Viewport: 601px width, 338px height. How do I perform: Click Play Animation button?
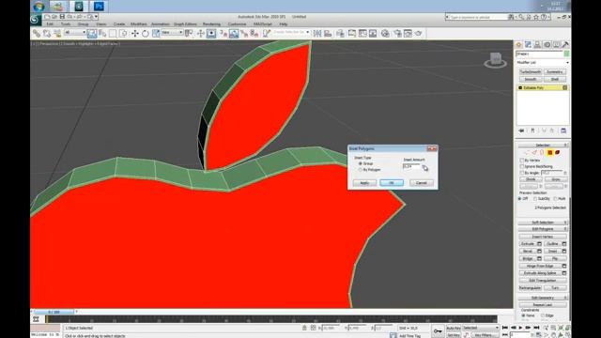[520, 328]
